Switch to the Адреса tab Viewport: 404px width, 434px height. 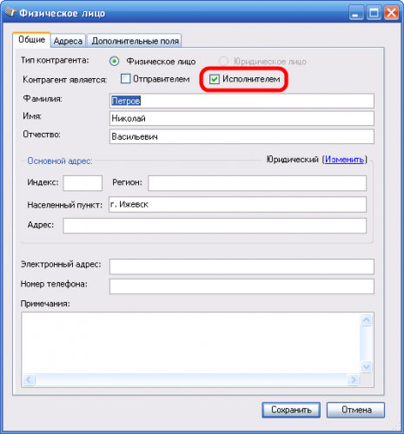click(69, 41)
